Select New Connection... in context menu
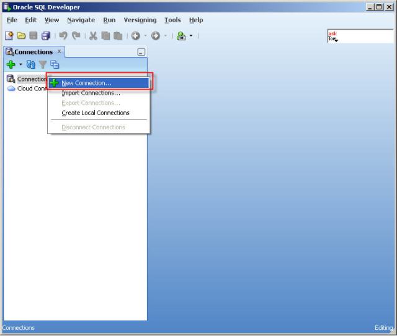This screenshot has width=397, height=336. point(99,83)
